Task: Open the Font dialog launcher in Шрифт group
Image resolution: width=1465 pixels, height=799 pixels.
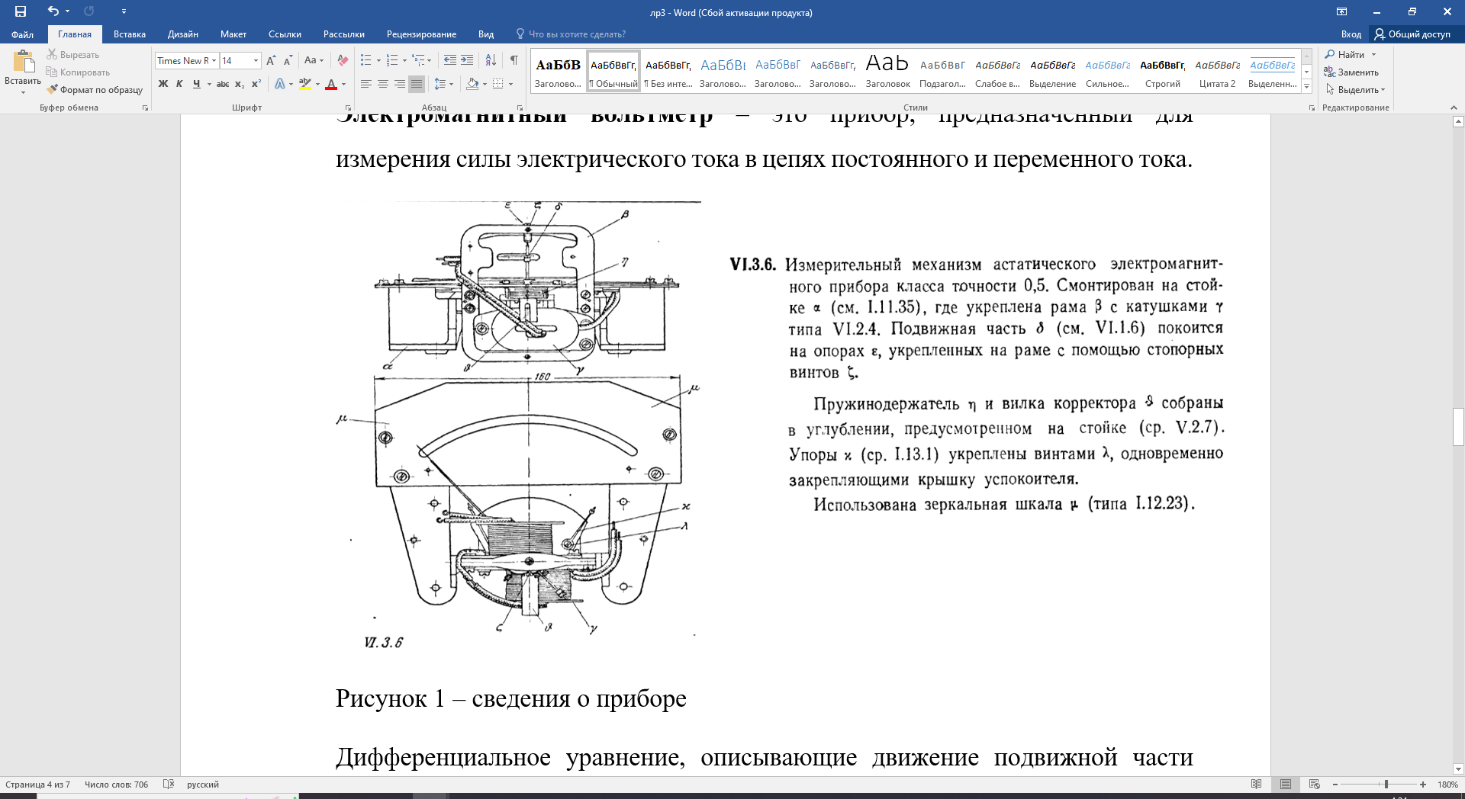Action: (x=348, y=107)
